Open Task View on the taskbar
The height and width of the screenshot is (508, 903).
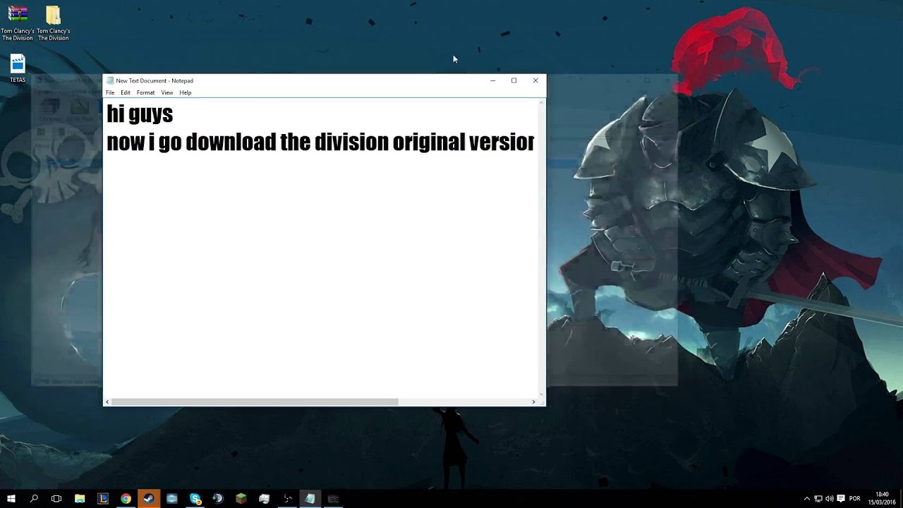(56, 498)
